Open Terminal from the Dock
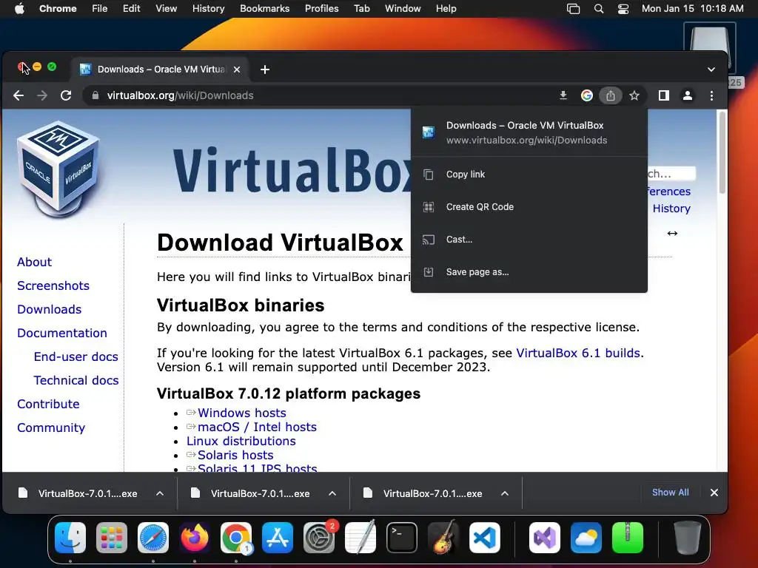Image resolution: width=758 pixels, height=568 pixels. (x=402, y=538)
